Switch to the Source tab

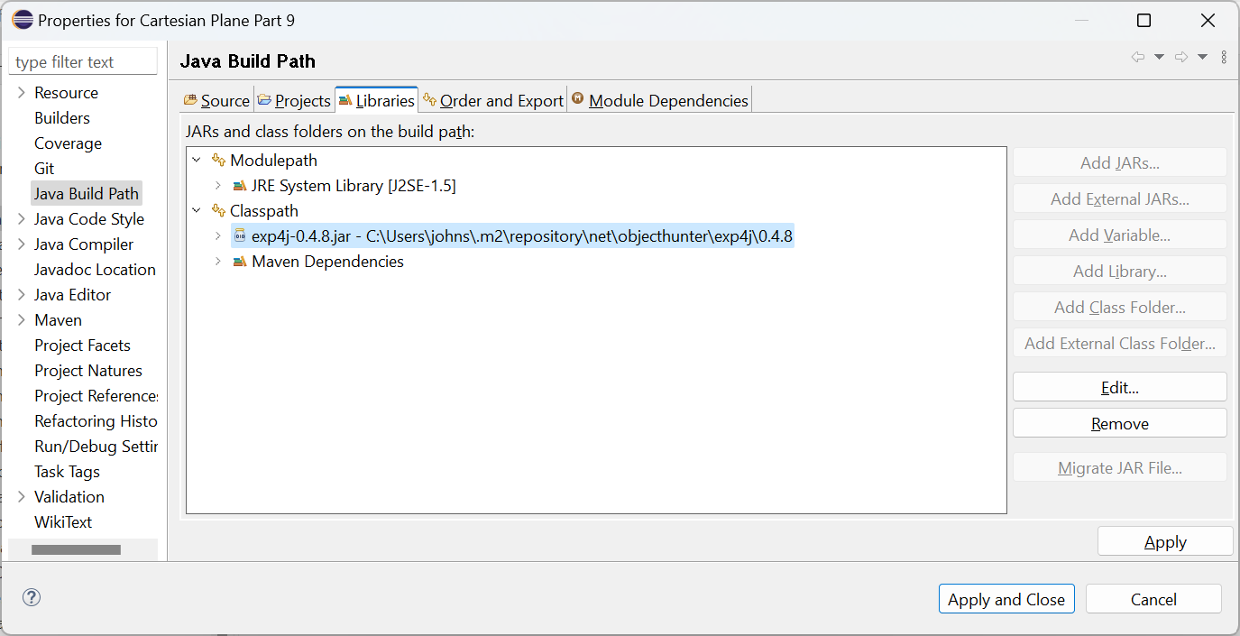[216, 100]
